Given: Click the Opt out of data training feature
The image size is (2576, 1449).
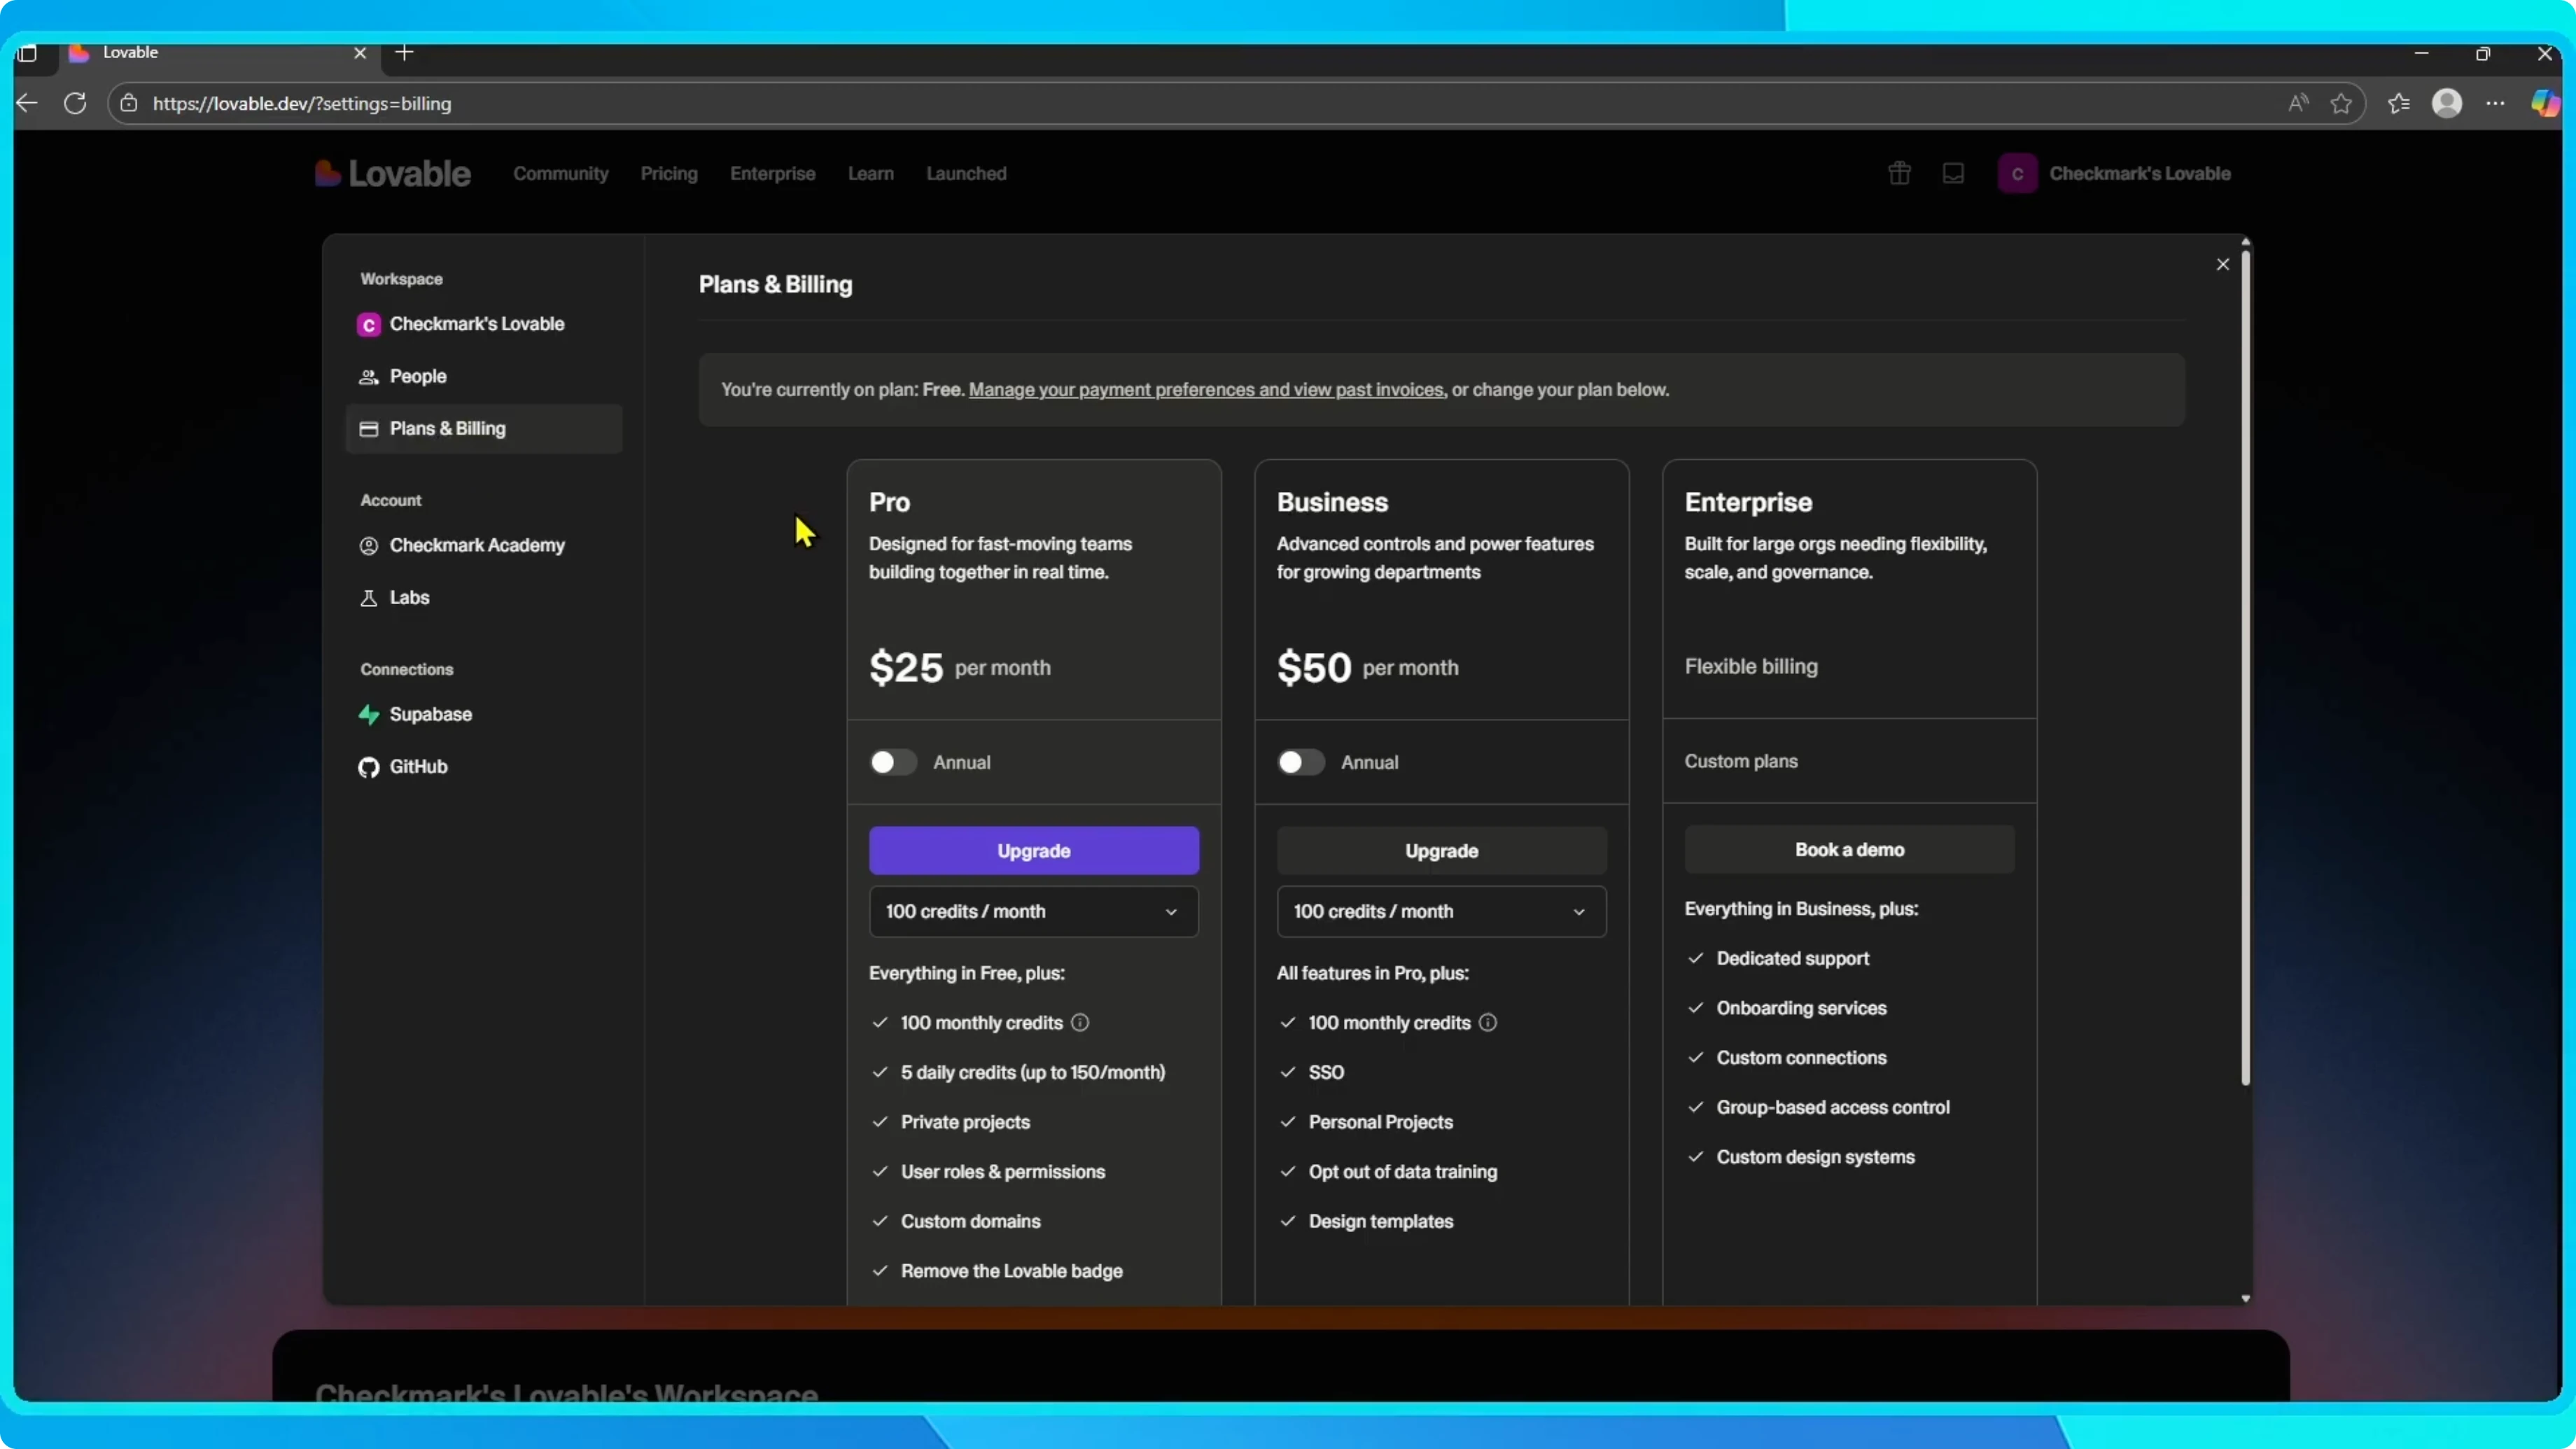Looking at the screenshot, I should [1402, 1171].
